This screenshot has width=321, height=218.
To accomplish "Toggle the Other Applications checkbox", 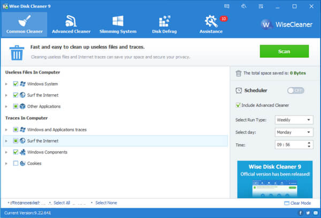I will (x=16, y=106).
